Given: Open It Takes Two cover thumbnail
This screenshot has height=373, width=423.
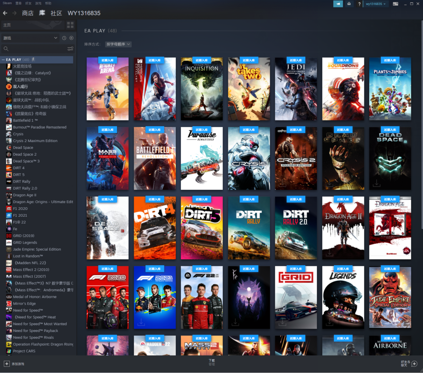Looking at the screenshot, I should pyautogui.click(x=249, y=89).
